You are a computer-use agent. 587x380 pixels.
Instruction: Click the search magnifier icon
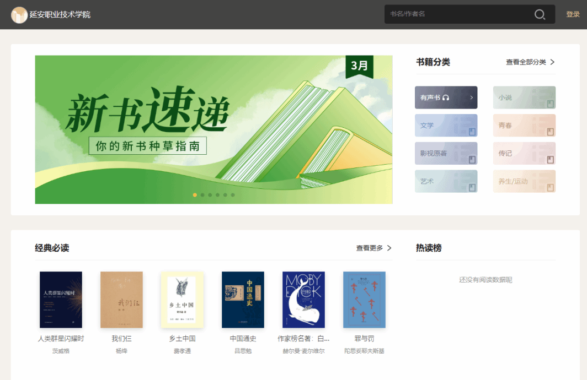[x=540, y=14]
